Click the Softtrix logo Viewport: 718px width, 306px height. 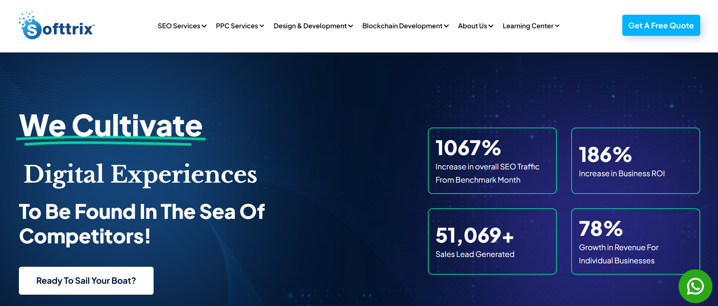(x=57, y=25)
